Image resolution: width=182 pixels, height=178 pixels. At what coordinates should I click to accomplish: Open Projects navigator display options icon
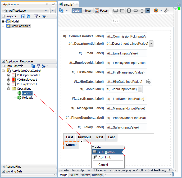[x=44, y=16]
